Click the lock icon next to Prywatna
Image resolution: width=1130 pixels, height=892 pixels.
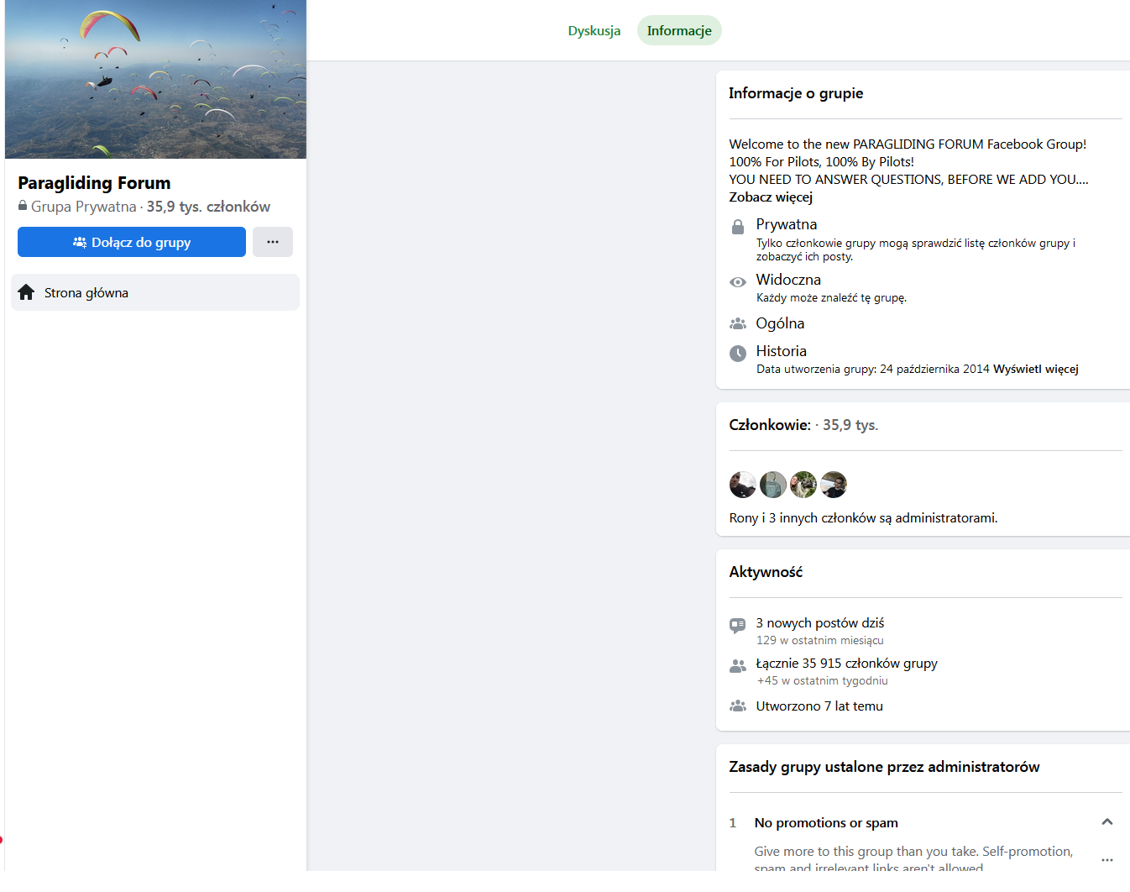pos(738,227)
